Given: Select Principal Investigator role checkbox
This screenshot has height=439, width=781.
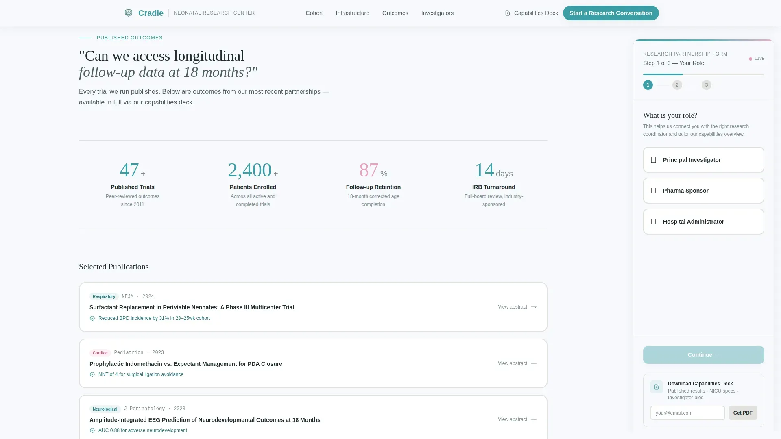Looking at the screenshot, I should [x=654, y=160].
